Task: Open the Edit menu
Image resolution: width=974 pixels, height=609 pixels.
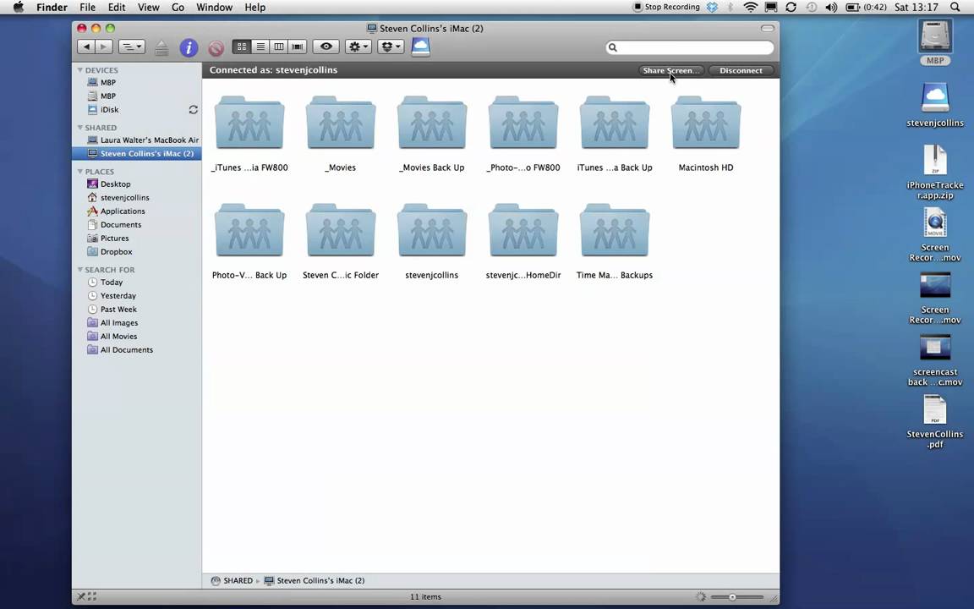Action: (116, 8)
